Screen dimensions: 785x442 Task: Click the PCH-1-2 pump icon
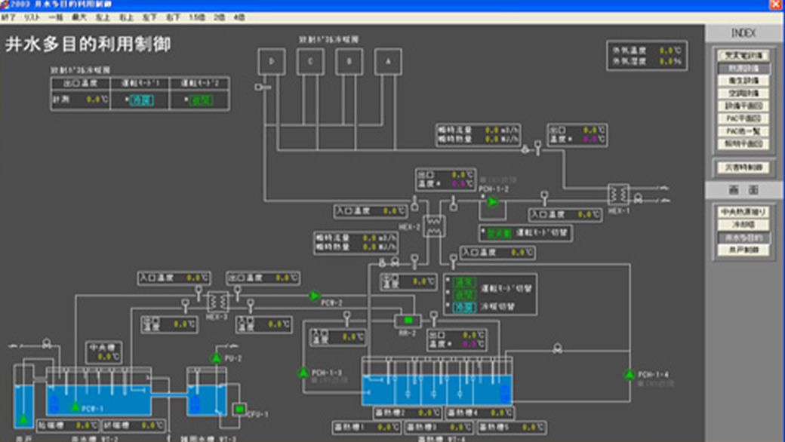[493, 202]
